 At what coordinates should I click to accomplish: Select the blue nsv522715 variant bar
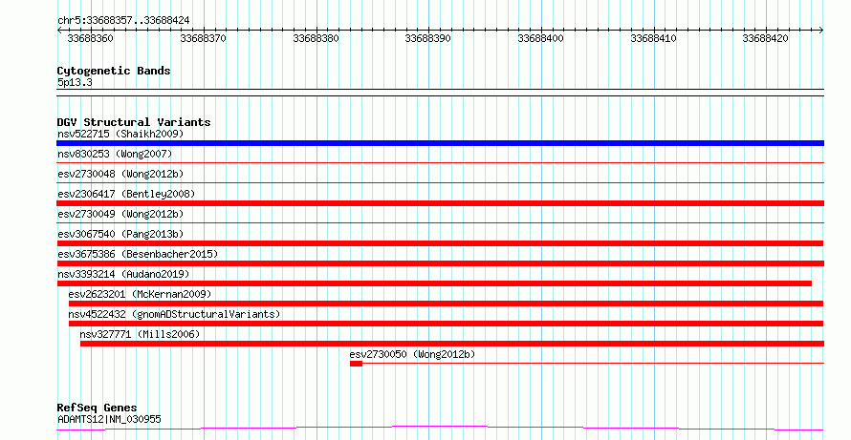440,143
